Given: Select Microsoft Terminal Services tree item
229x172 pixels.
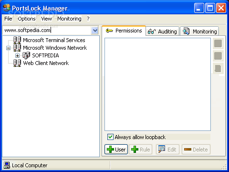Looking at the screenshot, I should tap(54, 40).
